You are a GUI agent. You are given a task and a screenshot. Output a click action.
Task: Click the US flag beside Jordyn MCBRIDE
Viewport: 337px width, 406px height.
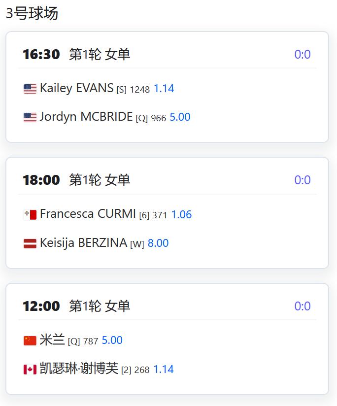click(x=30, y=118)
